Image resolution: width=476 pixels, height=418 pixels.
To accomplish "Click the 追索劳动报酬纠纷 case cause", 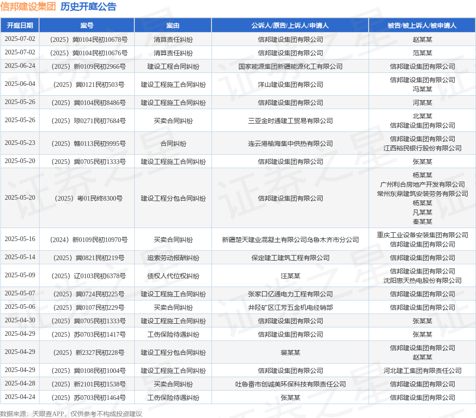I will point(173,258).
